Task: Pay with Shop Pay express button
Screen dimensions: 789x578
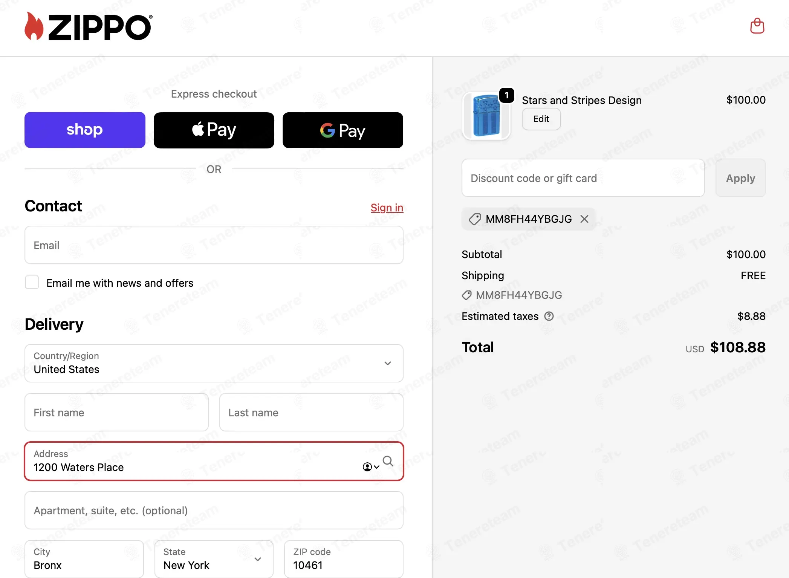Action: (85, 130)
